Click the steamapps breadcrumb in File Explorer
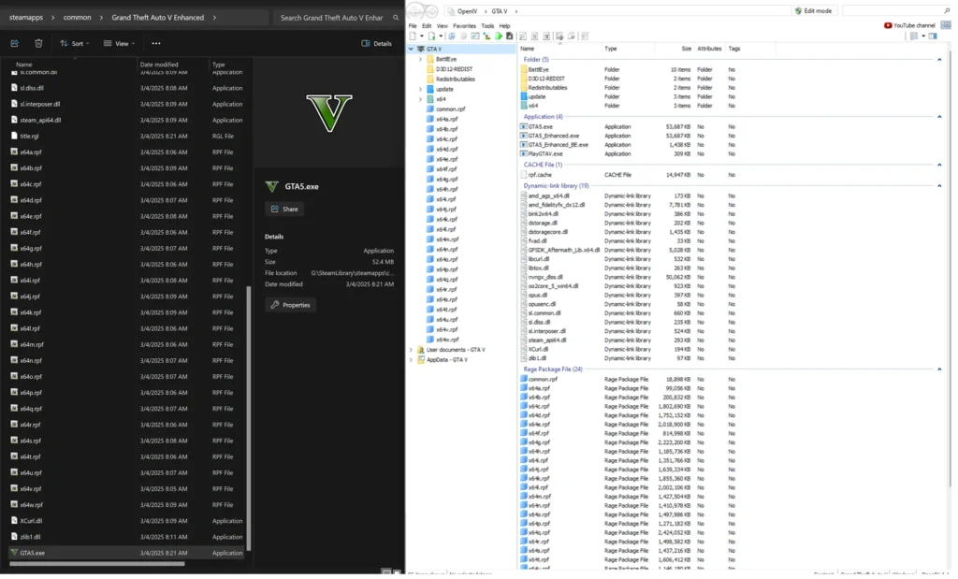The width and height of the screenshot is (958, 579). pos(26,18)
